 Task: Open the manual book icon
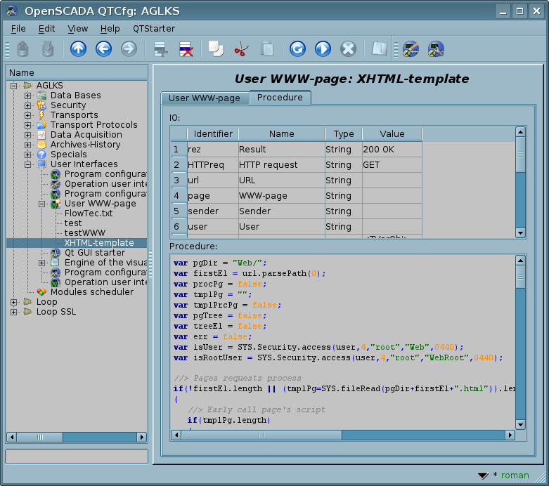380,49
